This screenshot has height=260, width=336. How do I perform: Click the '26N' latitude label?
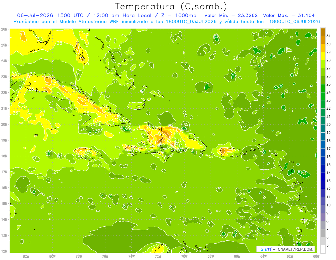(x=4, y=29)
